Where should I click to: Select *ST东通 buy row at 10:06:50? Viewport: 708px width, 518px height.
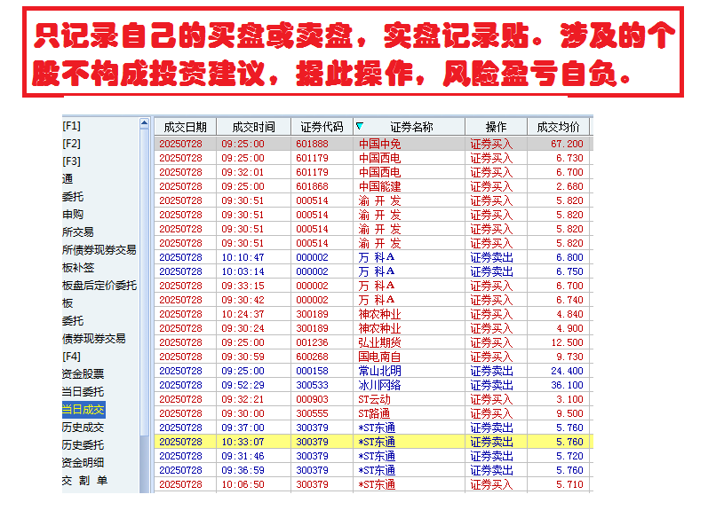[373, 484]
